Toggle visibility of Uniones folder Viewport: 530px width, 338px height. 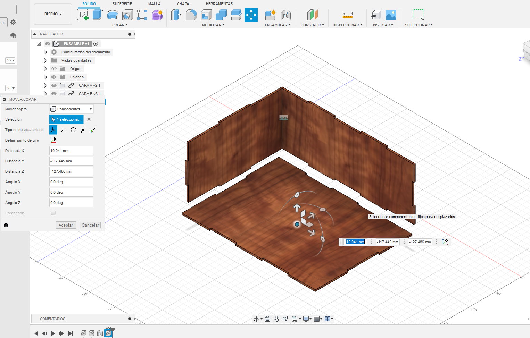tap(54, 77)
